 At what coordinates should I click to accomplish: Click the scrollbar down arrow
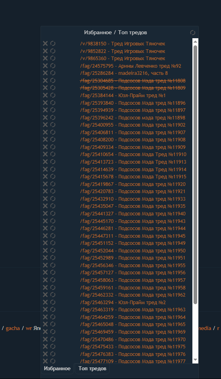(x=196, y=359)
